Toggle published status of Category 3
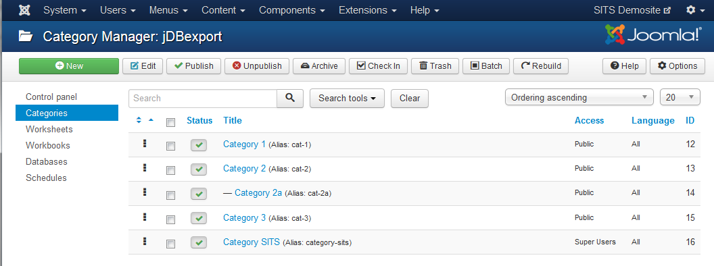714x266 pixels. (199, 219)
